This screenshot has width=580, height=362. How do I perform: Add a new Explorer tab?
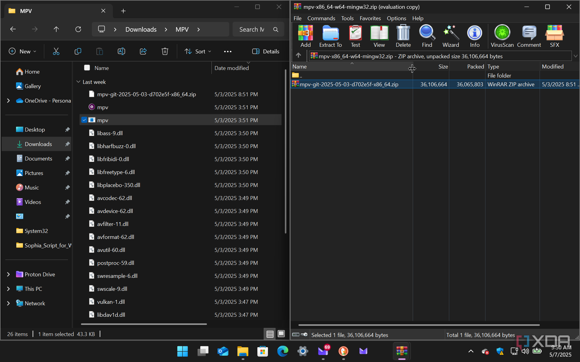(x=123, y=11)
